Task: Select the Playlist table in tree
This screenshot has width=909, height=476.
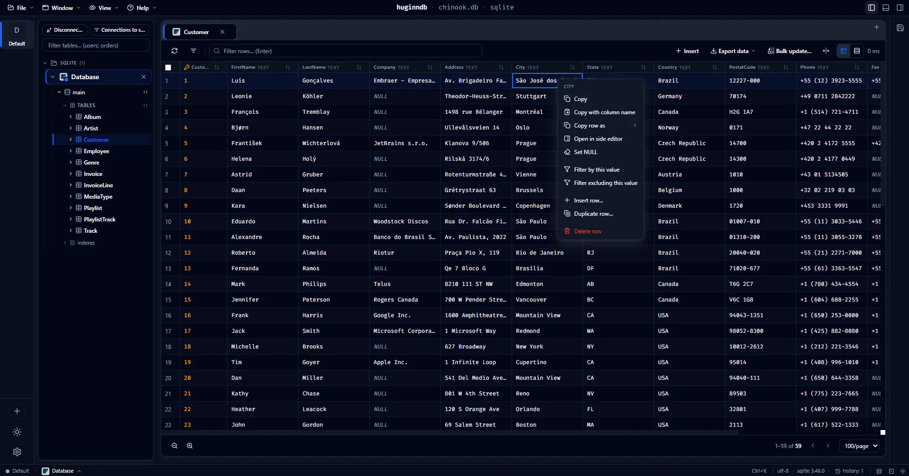Action: pyautogui.click(x=93, y=208)
